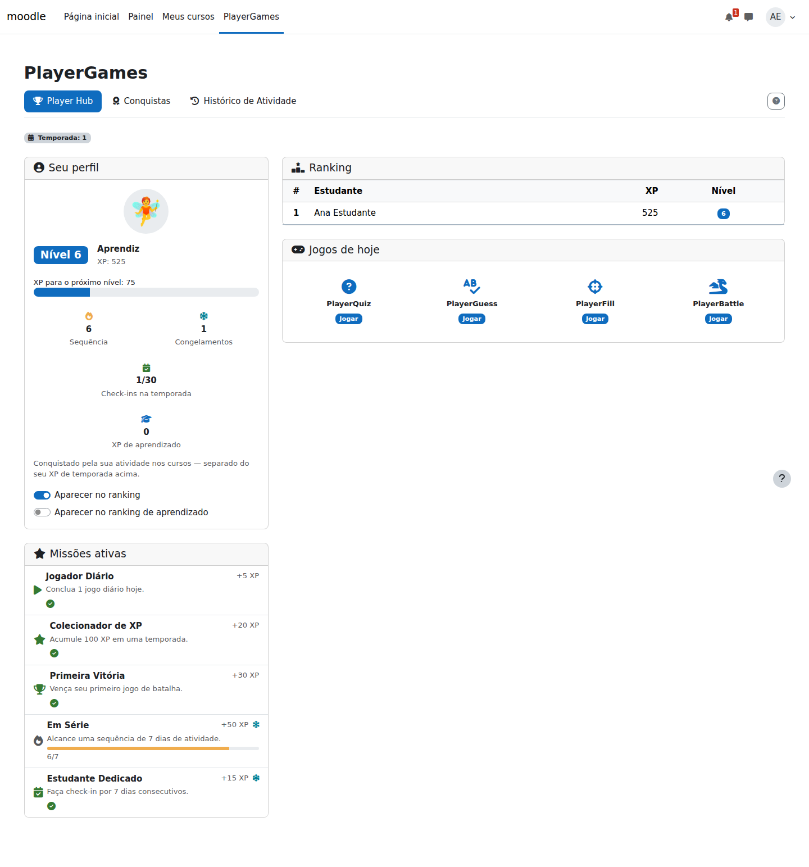Screen dimensions: 809x867
Task: Click the graduation cap learning XP icon
Action: [146, 419]
